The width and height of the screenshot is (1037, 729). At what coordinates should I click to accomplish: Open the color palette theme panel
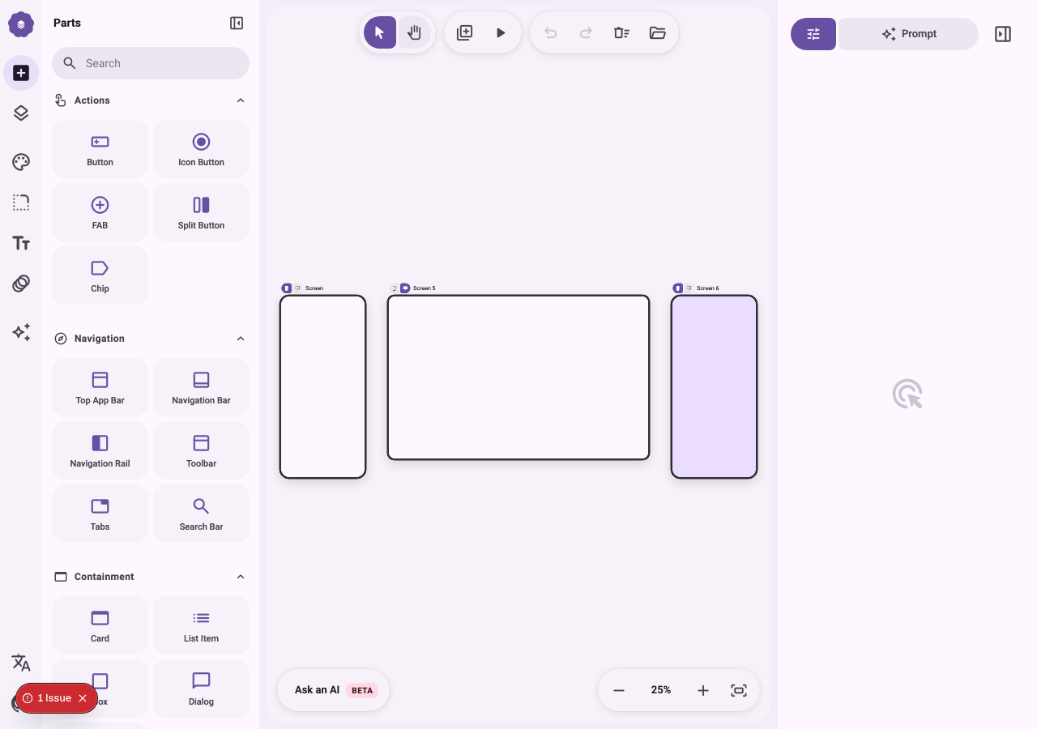21,162
